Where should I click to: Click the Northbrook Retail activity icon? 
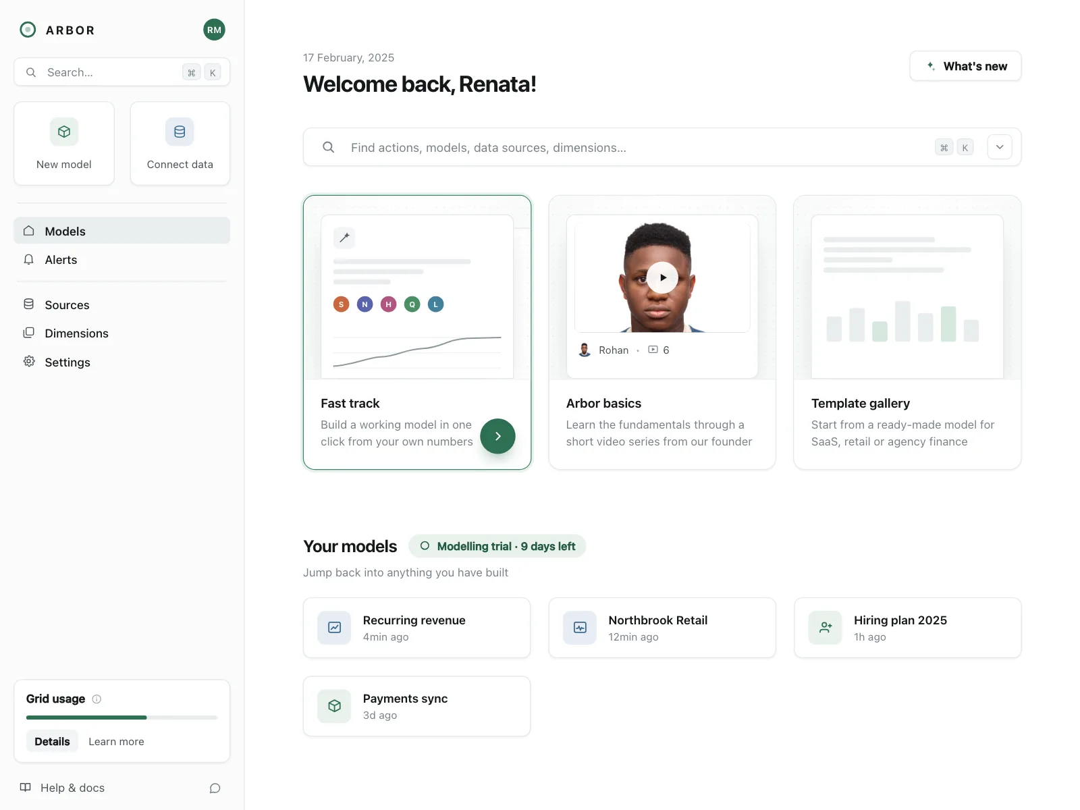pyautogui.click(x=580, y=628)
